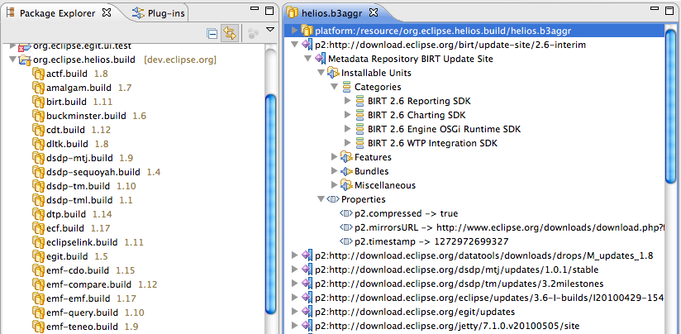Click emf-emf.build file icon
This screenshot has height=334, width=681.
[x=39, y=298]
